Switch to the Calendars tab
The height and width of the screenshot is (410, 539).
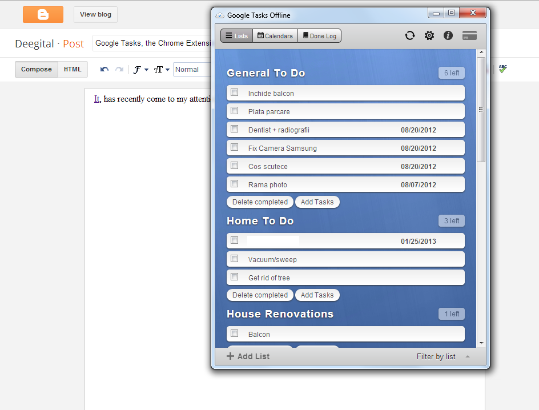coord(275,36)
